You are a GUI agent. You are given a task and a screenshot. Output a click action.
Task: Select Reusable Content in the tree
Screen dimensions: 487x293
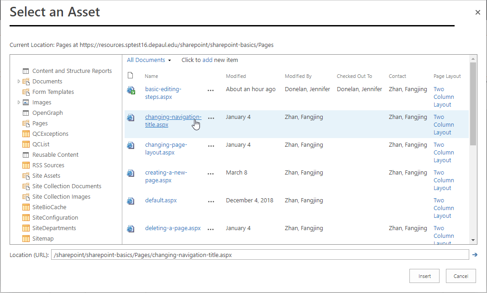click(55, 155)
